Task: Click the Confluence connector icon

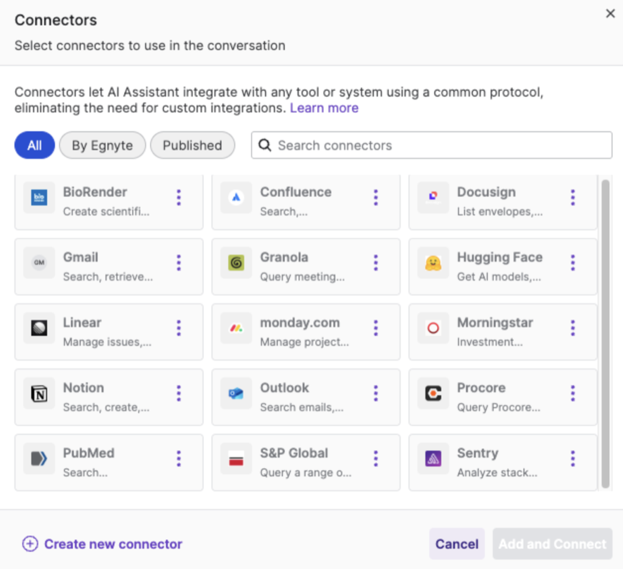Action: (236, 198)
